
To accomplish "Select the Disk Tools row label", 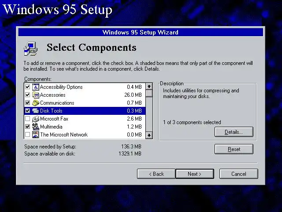I will click(x=51, y=111).
